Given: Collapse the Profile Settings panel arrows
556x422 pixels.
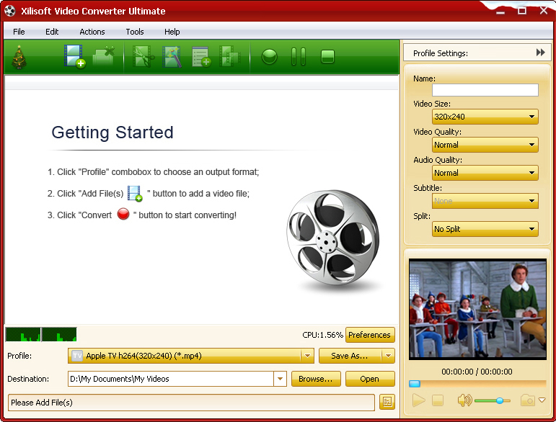Looking at the screenshot, I should coord(540,53).
